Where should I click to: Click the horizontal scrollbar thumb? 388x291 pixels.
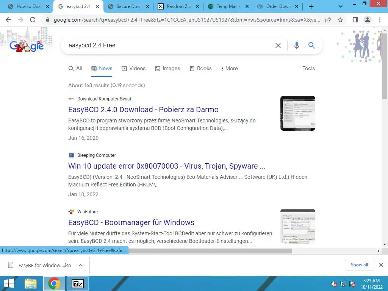tap(210, 251)
